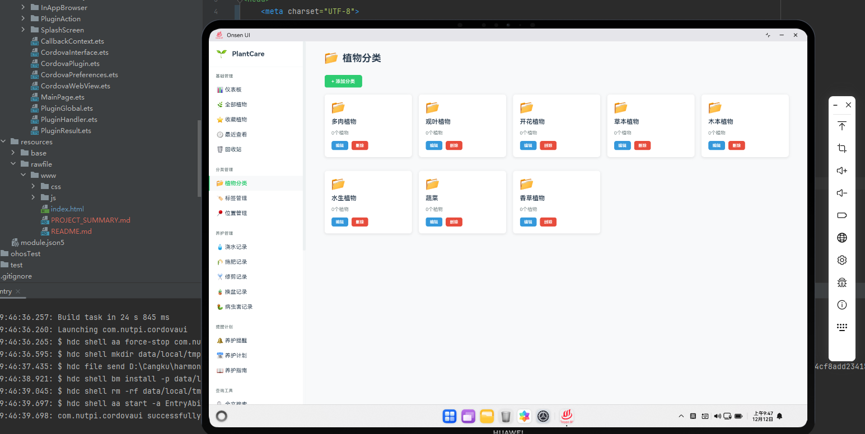Click the battery status icon on emulator panel

[x=841, y=215]
